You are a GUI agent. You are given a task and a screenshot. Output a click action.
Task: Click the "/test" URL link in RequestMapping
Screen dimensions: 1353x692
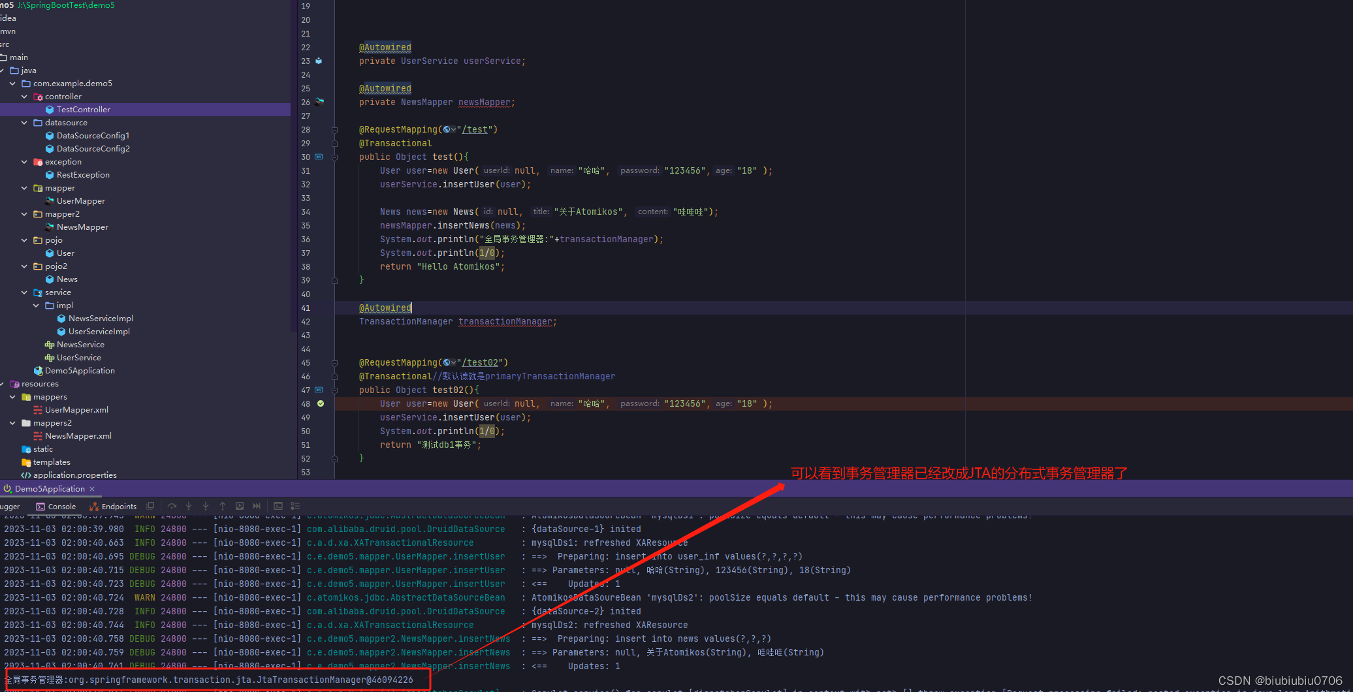(x=475, y=129)
